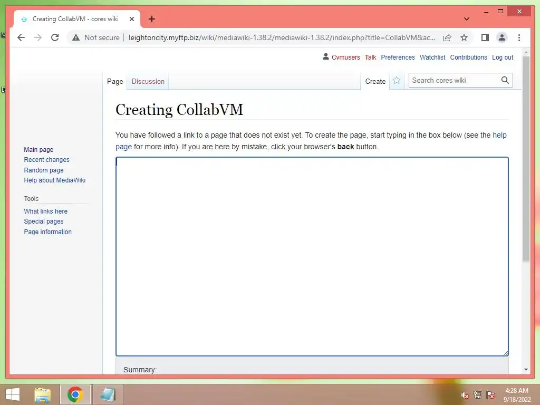Switch to the Page tab

[115, 82]
